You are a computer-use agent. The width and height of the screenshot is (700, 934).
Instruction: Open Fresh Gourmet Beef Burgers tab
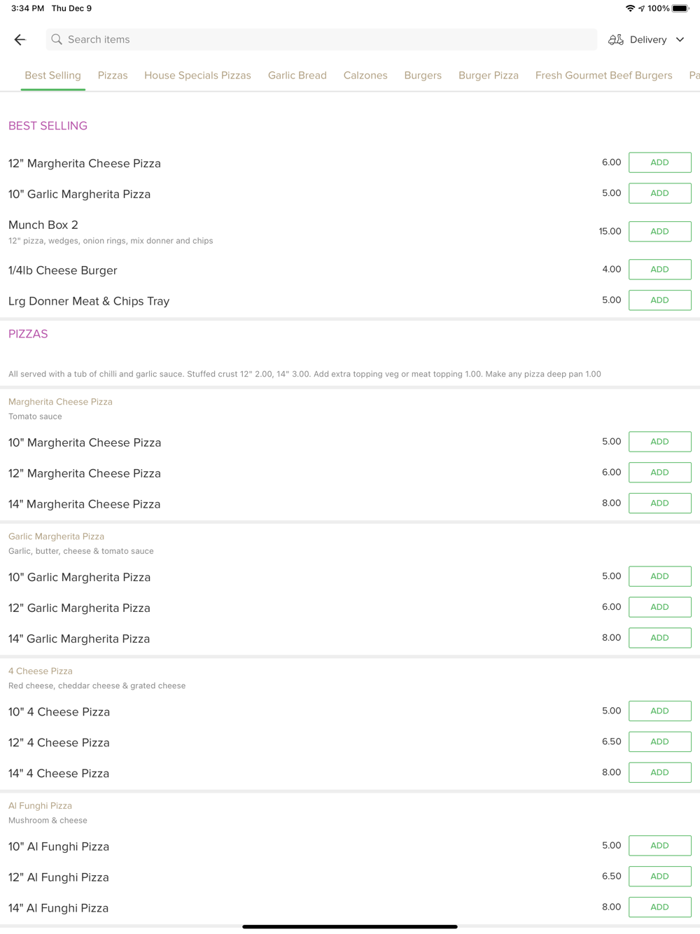(x=604, y=76)
